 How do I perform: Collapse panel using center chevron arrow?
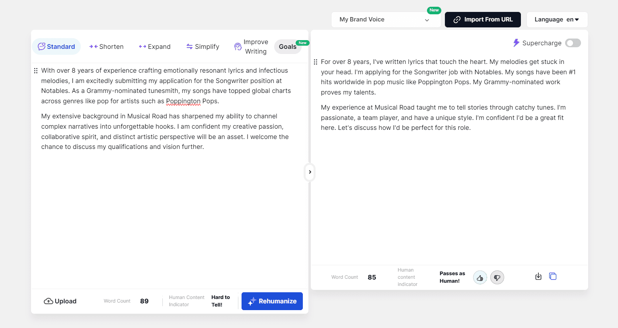click(x=310, y=172)
